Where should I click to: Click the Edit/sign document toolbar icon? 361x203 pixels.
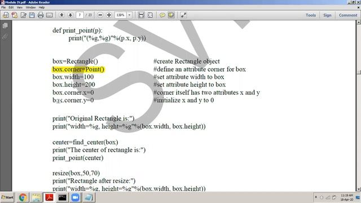(23, 15)
